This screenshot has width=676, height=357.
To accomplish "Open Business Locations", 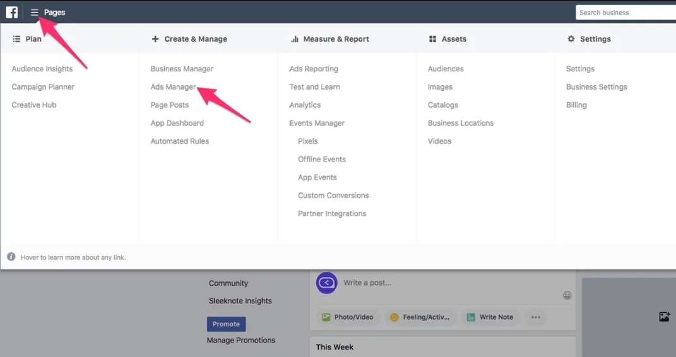I will point(461,123).
